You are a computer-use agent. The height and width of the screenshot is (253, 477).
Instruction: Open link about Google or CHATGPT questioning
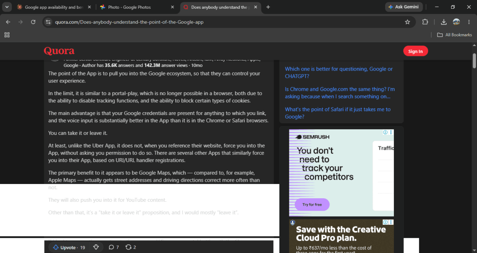pyautogui.click(x=339, y=73)
